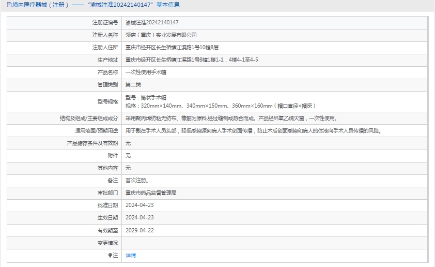
Task: Click the expiry date 2029-04-22
Action: point(139,230)
